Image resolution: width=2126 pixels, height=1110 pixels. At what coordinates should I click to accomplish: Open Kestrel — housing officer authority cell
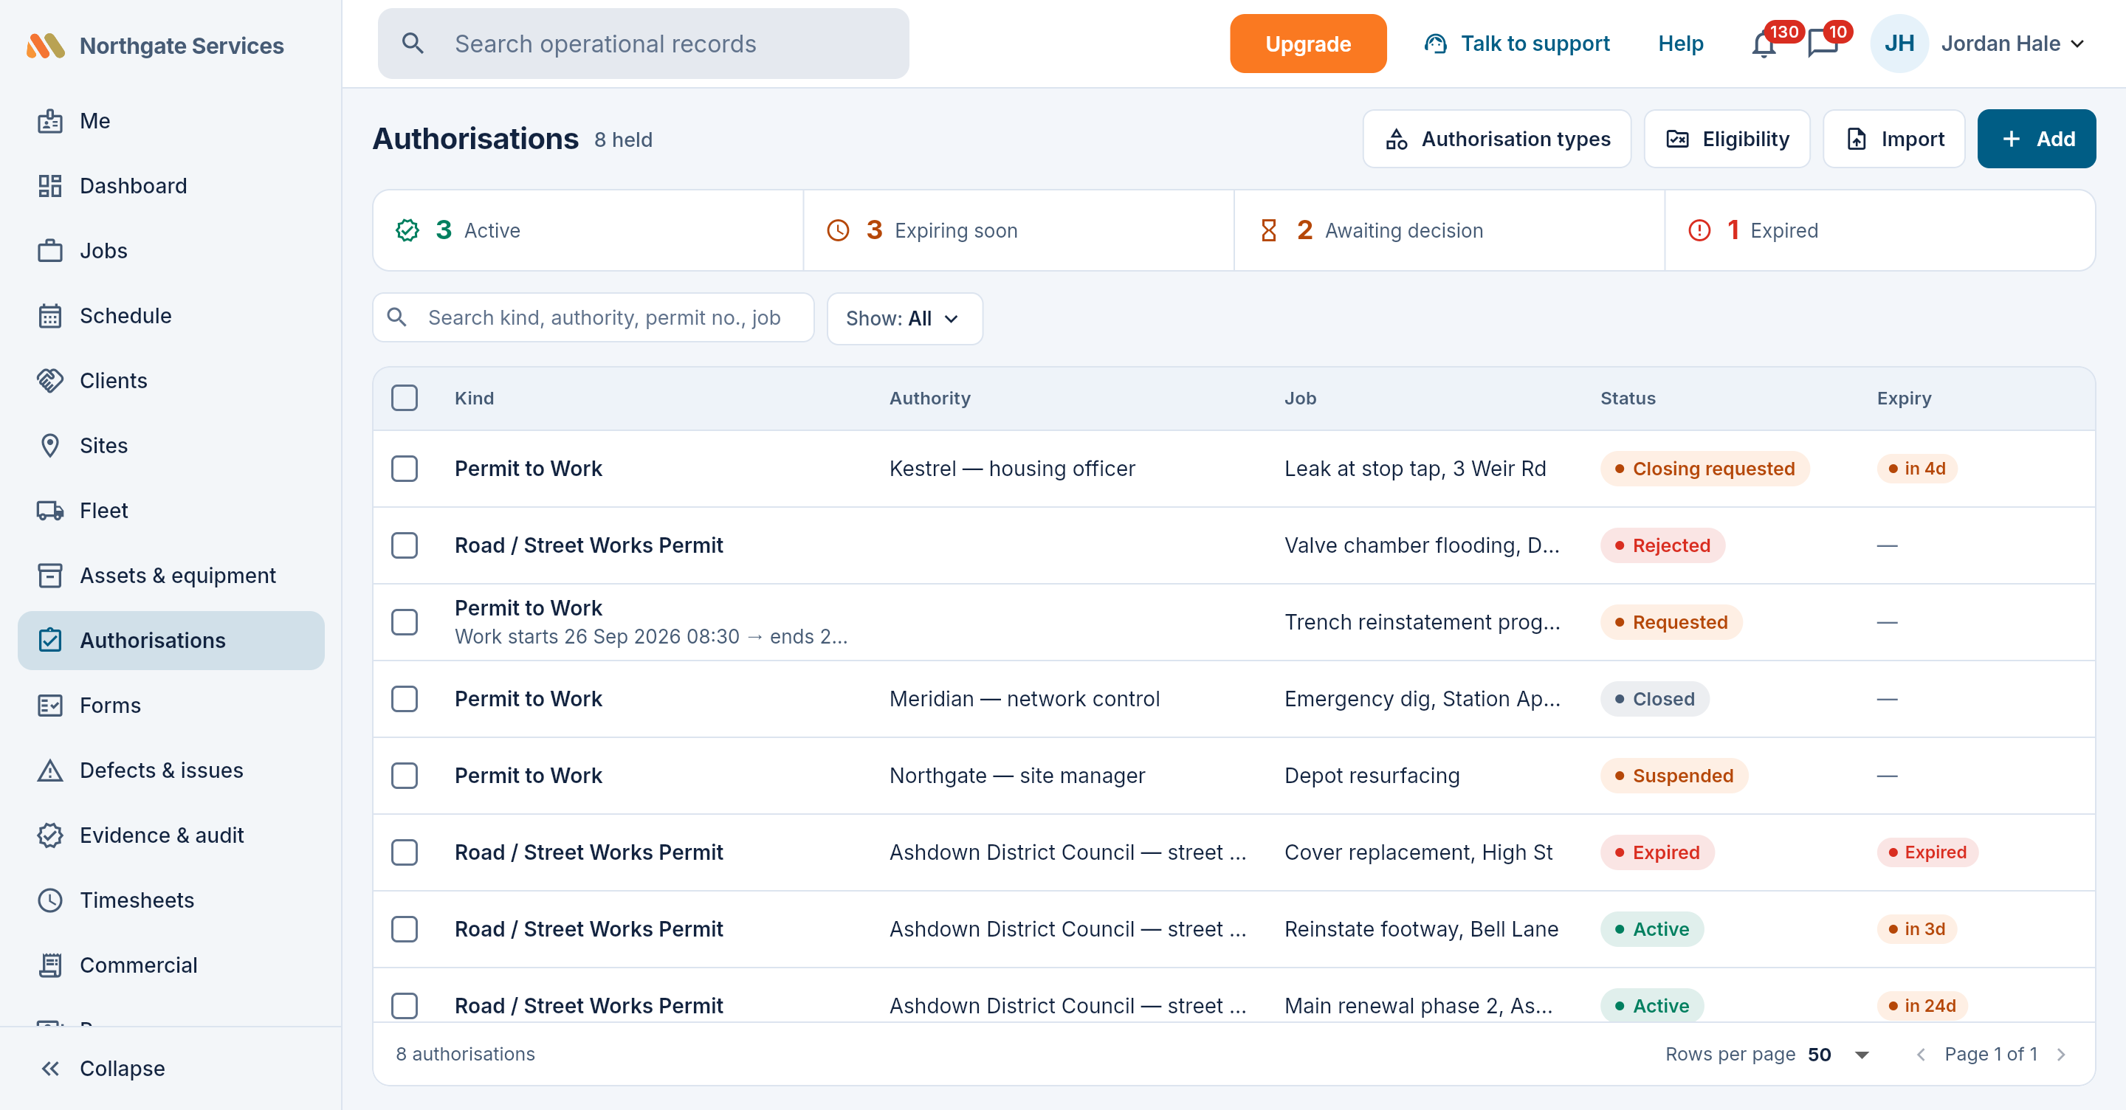tap(1012, 469)
